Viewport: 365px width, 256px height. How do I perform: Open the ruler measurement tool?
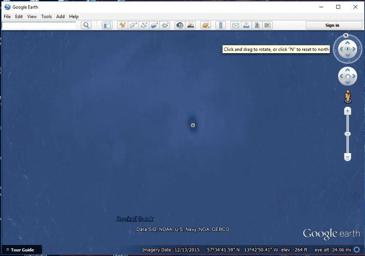(x=221, y=25)
